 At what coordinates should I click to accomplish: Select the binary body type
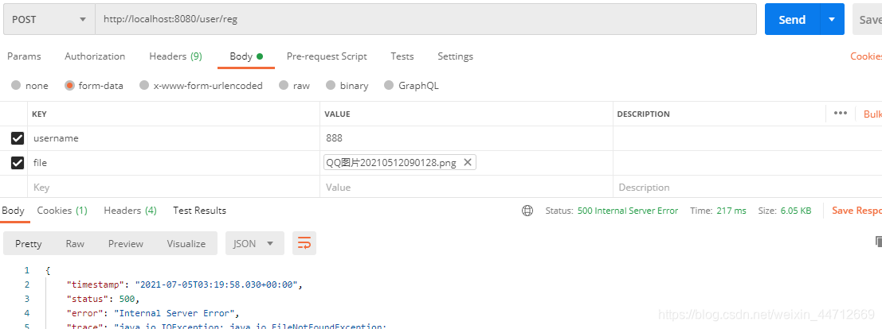(331, 85)
